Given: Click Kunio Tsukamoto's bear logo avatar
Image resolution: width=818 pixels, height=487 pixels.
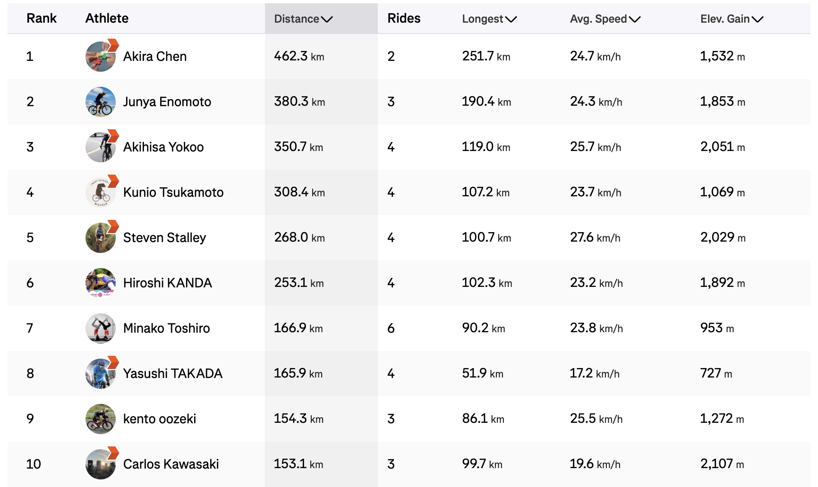Looking at the screenshot, I should (x=100, y=192).
